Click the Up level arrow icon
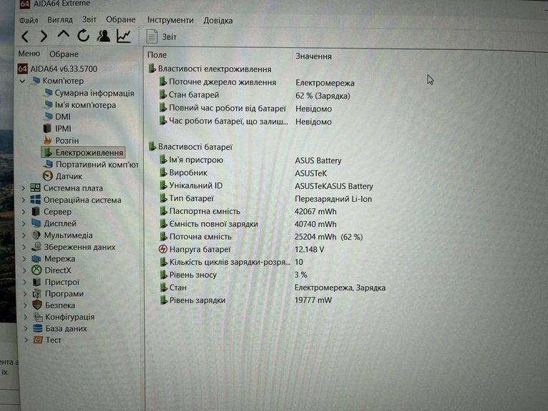This screenshot has height=411, width=548. coord(64,36)
